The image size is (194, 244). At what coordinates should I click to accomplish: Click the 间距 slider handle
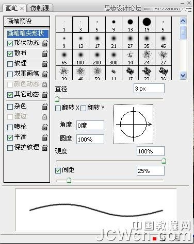[x=69, y=180]
